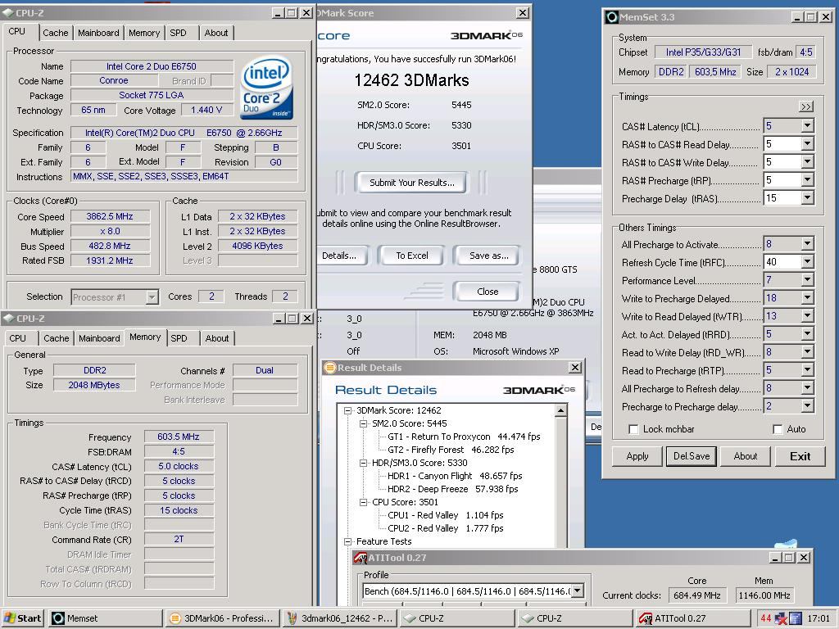
Task: Open the About tab in the CPU-Z processor window
Action: tap(216, 33)
